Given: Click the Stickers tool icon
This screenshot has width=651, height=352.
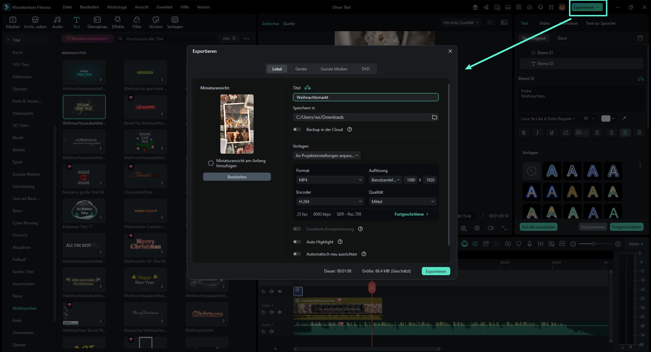Looking at the screenshot, I should pyautogui.click(x=156, y=20).
